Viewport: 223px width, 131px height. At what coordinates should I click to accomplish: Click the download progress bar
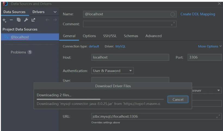tap(100, 99)
